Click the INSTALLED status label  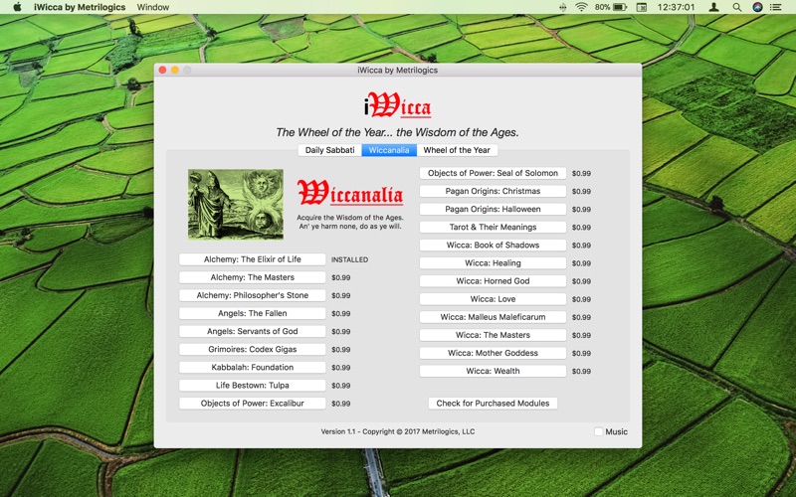coord(350,259)
